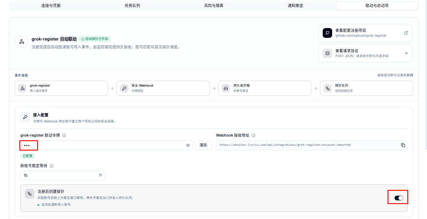The image size is (427, 219).
Task: Click the key icon in 安全 Webhook step
Action: (124, 88)
